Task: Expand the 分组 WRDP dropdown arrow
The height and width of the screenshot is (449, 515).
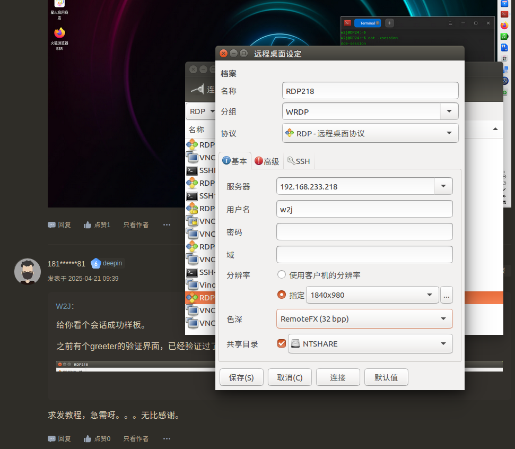Action: click(449, 111)
